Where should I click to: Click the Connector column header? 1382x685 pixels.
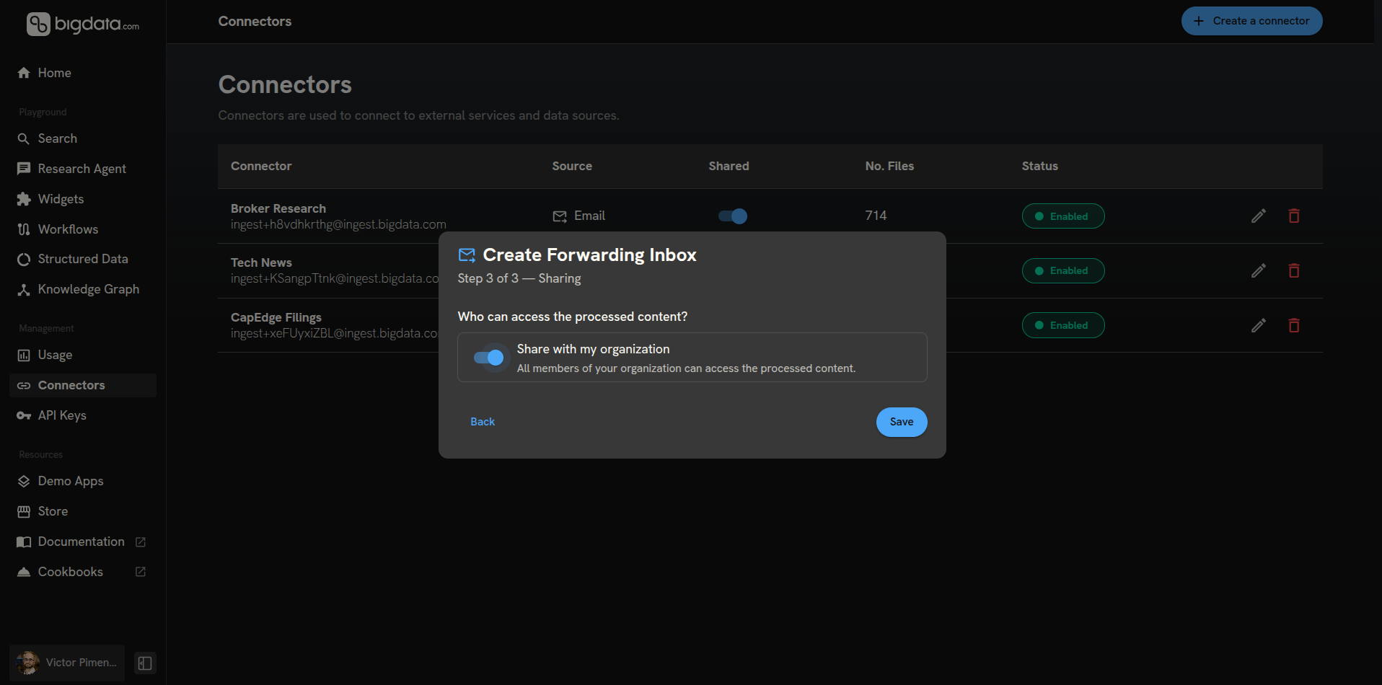point(261,166)
